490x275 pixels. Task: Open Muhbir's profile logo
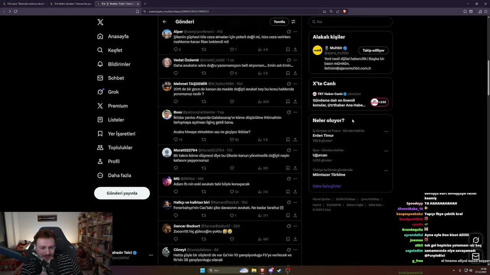317,50
